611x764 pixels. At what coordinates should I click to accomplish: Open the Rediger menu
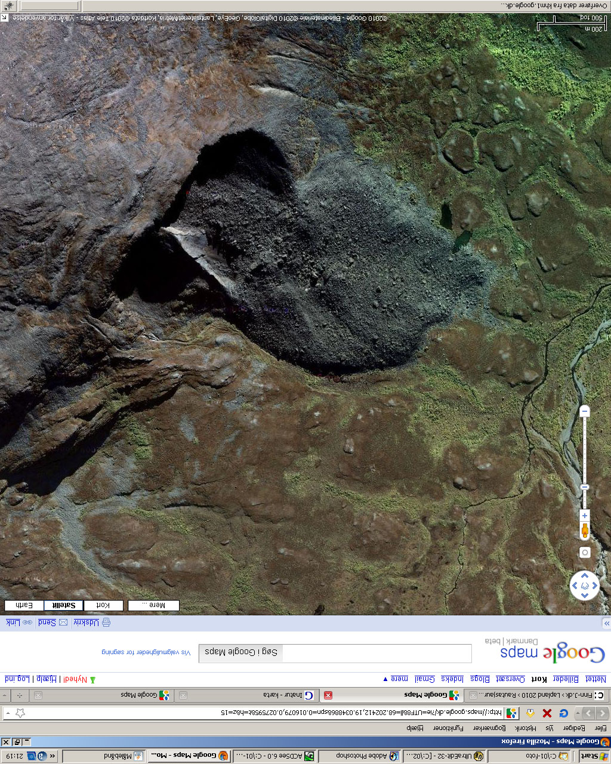pos(575,728)
